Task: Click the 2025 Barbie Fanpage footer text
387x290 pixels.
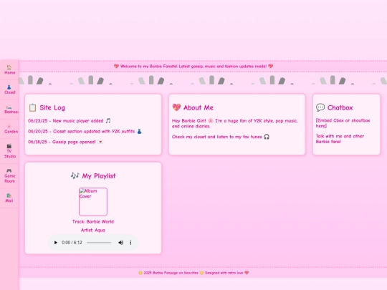Action: coord(193,273)
